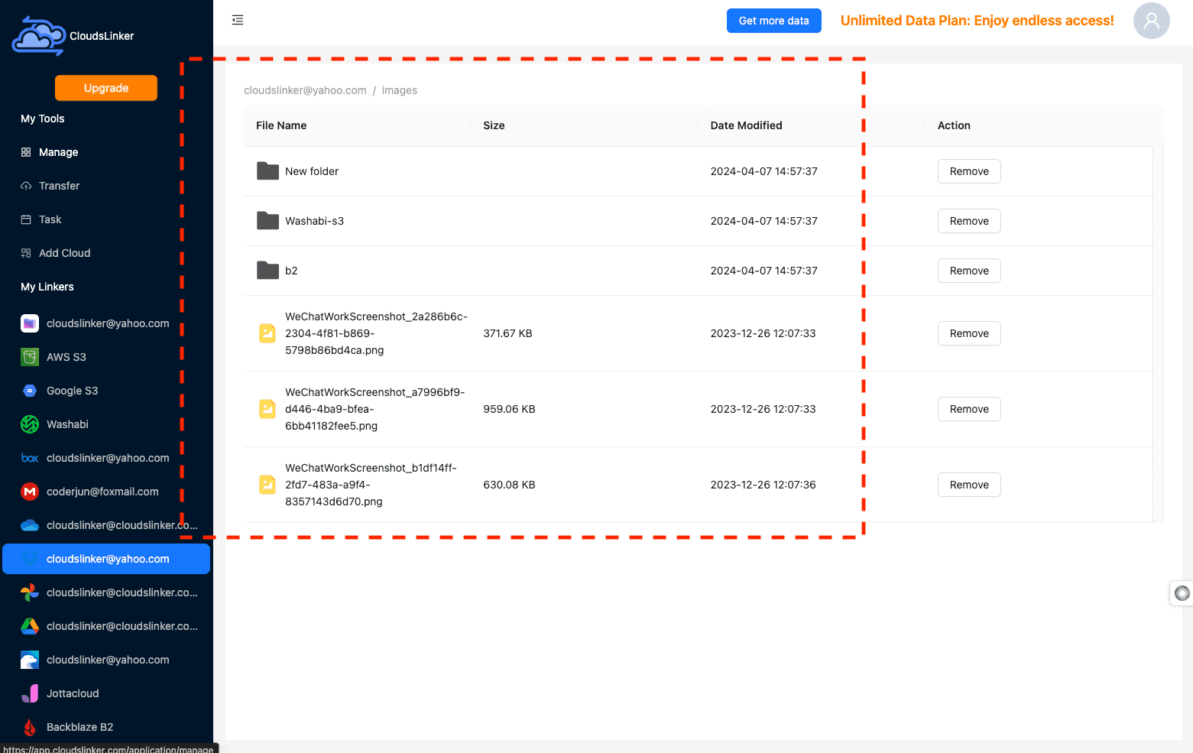Select the Google S3 linker
The width and height of the screenshot is (1193, 753).
tap(72, 391)
